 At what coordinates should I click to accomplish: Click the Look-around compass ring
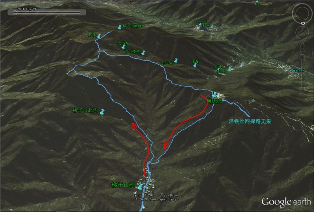[302, 13]
